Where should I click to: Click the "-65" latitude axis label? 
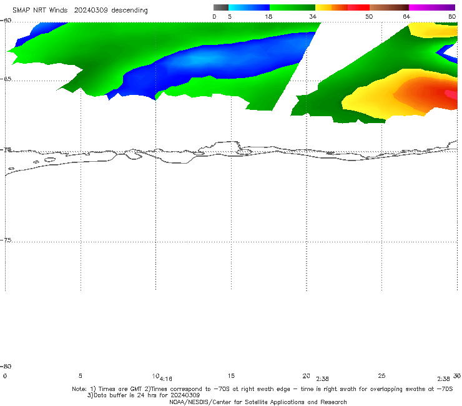[6, 79]
